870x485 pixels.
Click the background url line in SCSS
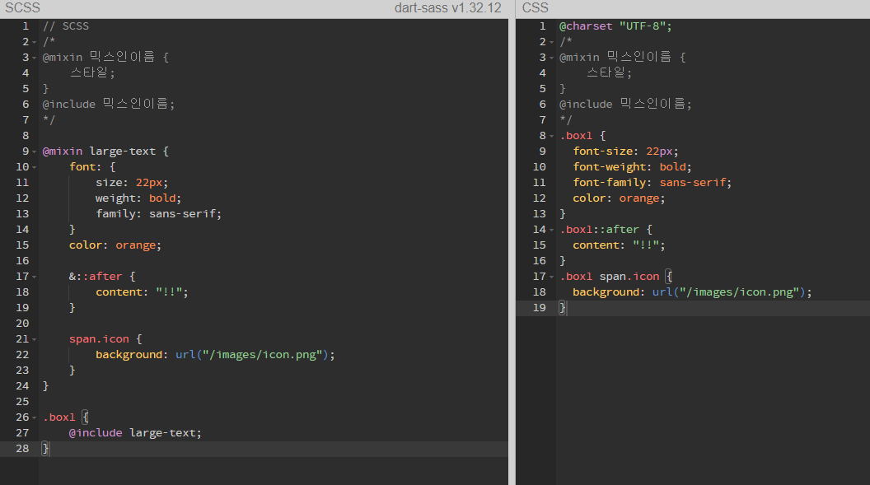click(x=215, y=355)
